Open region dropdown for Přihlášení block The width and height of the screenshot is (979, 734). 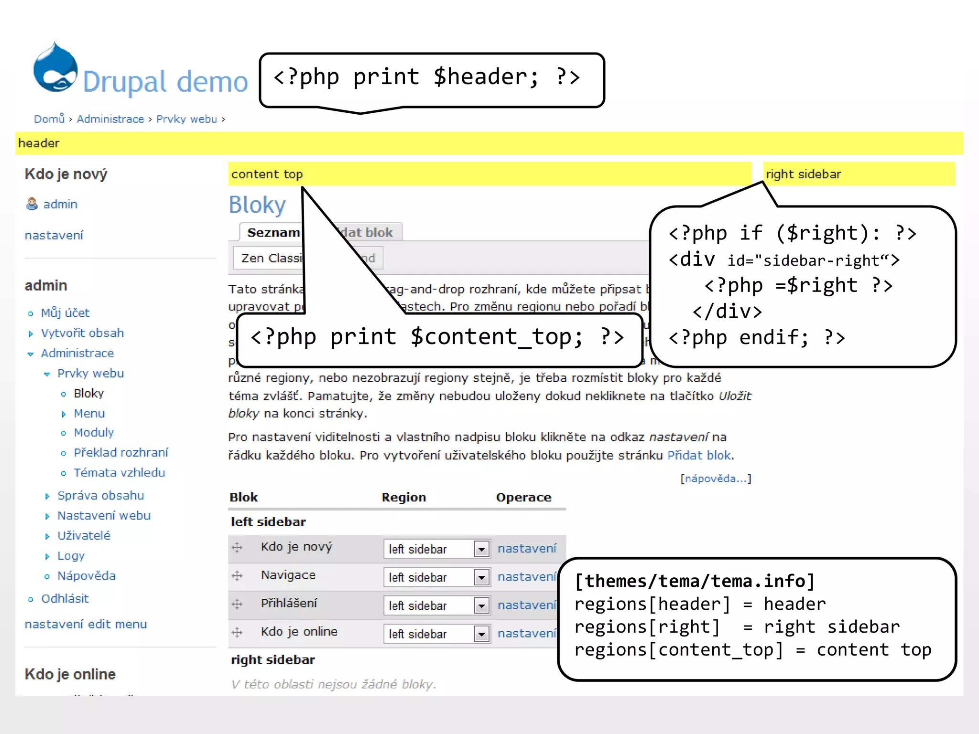coord(437,605)
